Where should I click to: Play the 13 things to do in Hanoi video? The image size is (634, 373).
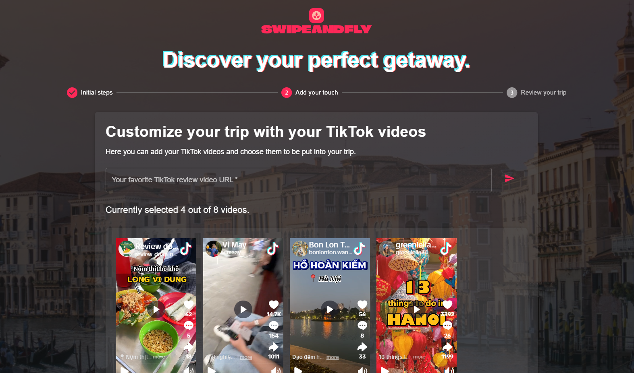coord(417,309)
